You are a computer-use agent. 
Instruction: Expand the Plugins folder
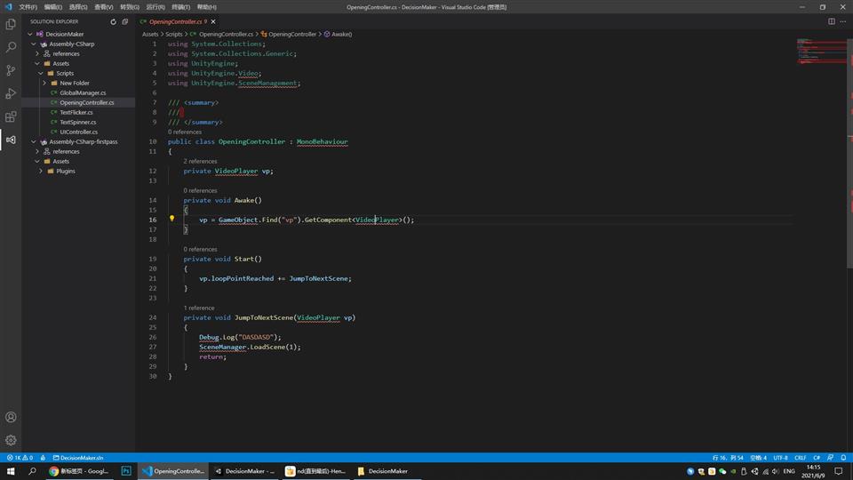coord(41,172)
